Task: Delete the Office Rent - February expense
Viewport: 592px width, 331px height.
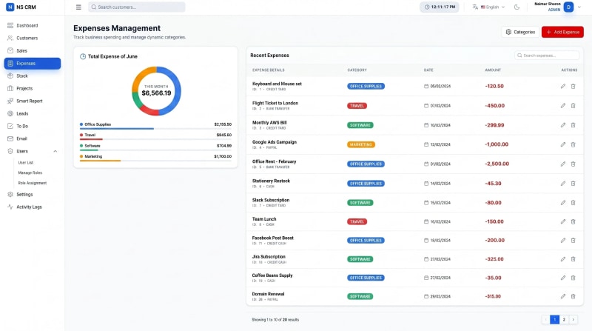Action: tap(573, 164)
